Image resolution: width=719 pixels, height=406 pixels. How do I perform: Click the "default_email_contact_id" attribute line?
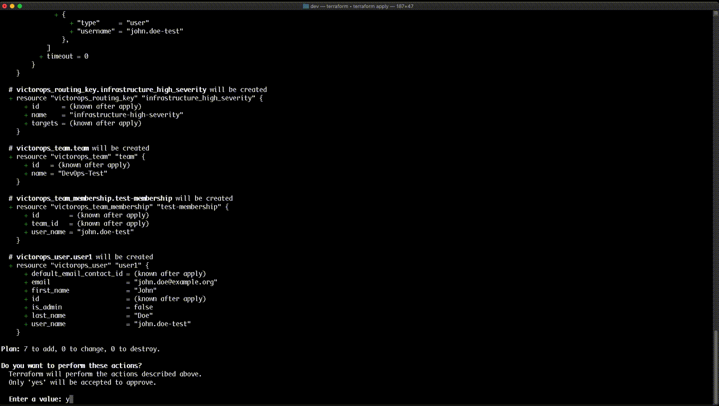pos(115,274)
